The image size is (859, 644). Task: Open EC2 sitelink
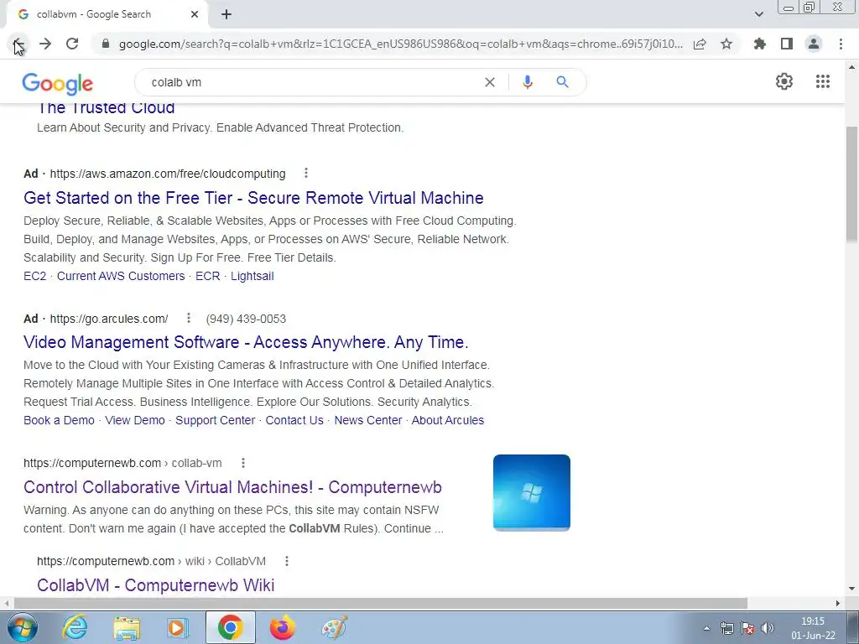[35, 276]
